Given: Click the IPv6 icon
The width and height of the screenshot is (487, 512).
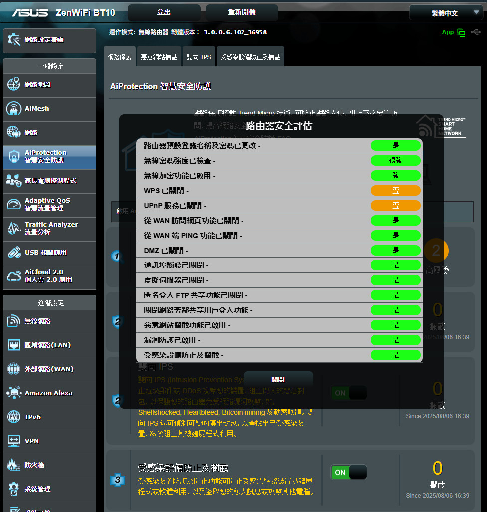Looking at the screenshot, I should (14, 417).
